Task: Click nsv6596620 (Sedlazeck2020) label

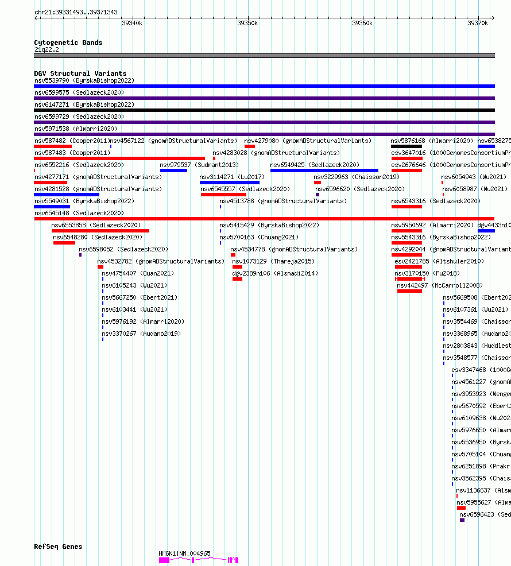Action: (x=360, y=189)
